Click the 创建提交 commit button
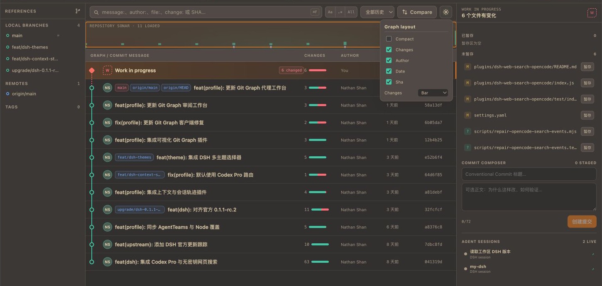 582,222
